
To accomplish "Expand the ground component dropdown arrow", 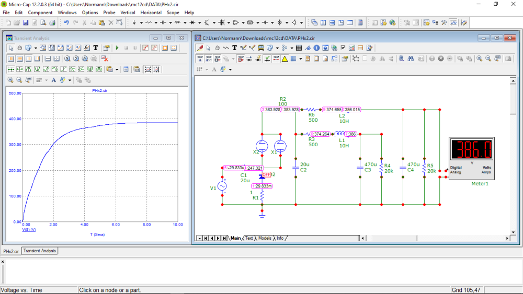I will point(141,23).
